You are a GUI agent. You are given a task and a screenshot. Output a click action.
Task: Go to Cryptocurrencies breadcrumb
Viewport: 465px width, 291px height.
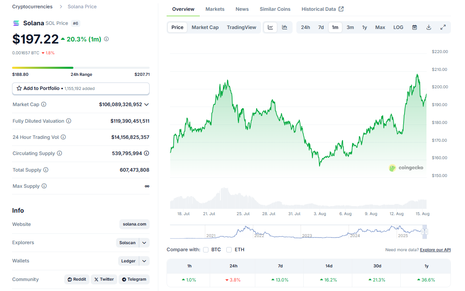pyautogui.click(x=32, y=7)
